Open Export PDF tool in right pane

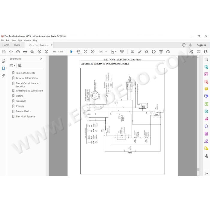click(x=206, y=67)
